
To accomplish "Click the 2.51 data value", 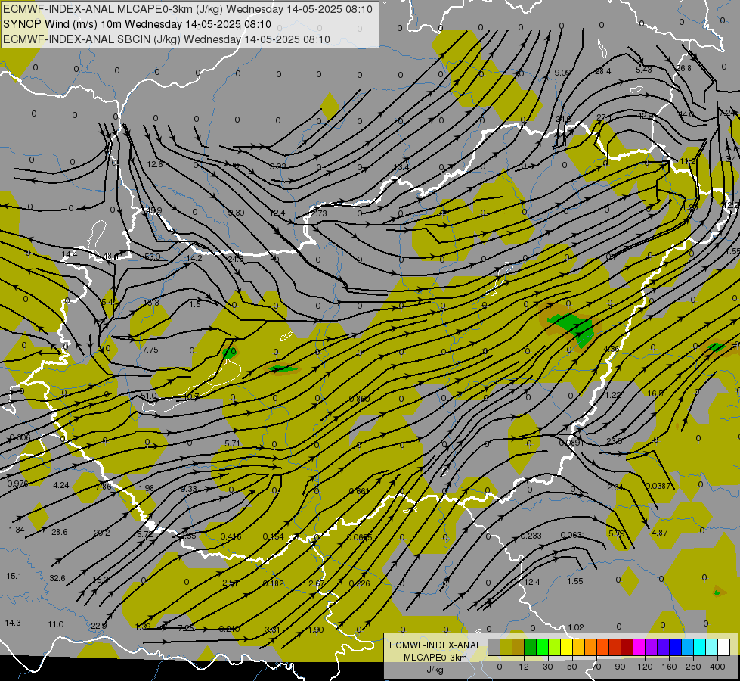I will 230,583.
